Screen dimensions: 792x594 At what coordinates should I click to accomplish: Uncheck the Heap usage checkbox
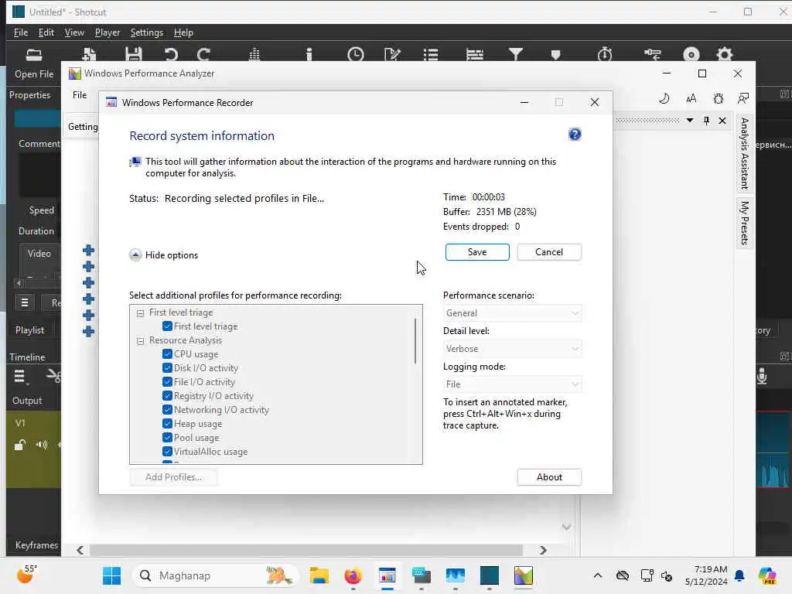[x=167, y=424]
